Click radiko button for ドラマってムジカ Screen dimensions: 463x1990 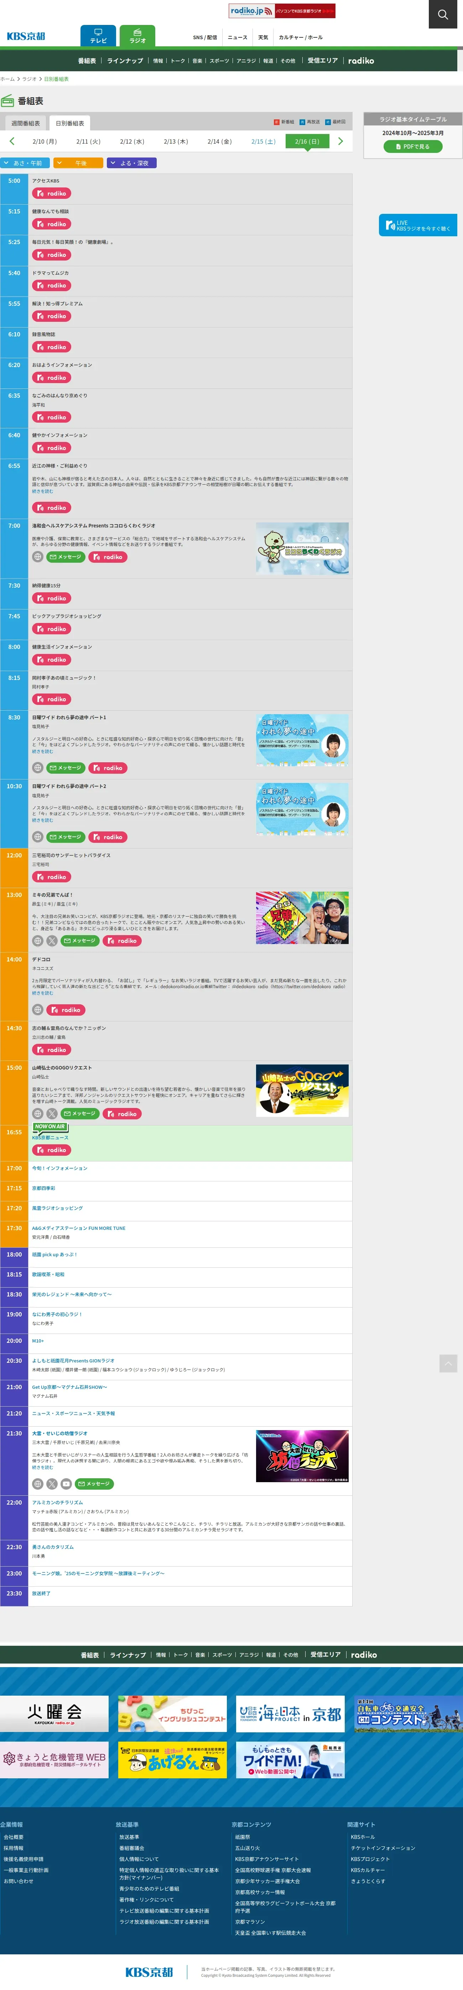pyautogui.click(x=51, y=286)
